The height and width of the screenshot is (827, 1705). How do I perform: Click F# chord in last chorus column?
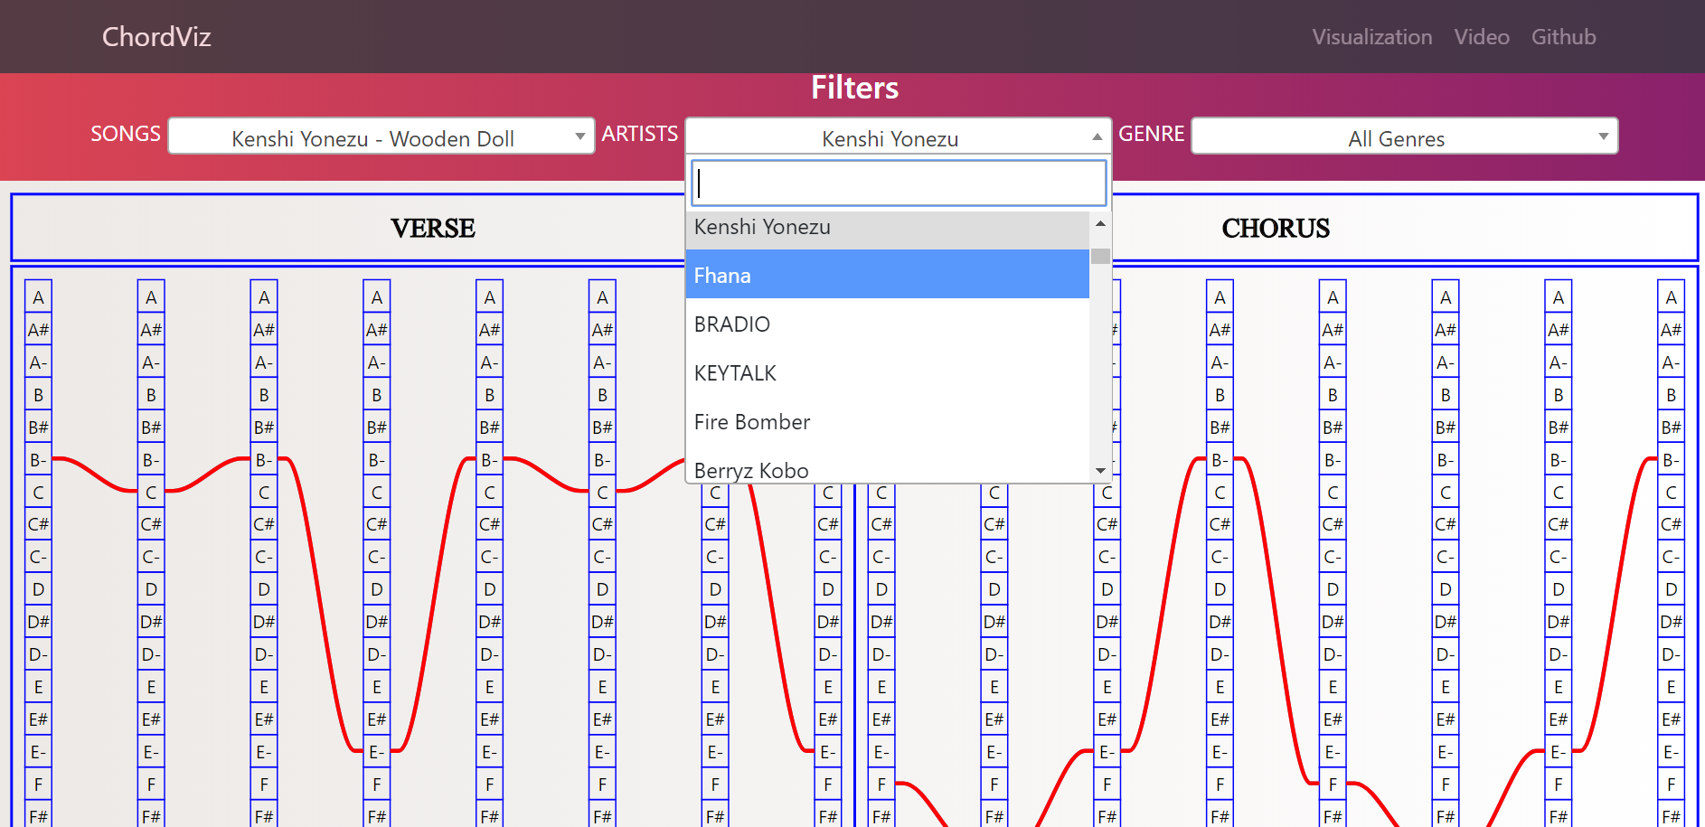(1671, 816)
